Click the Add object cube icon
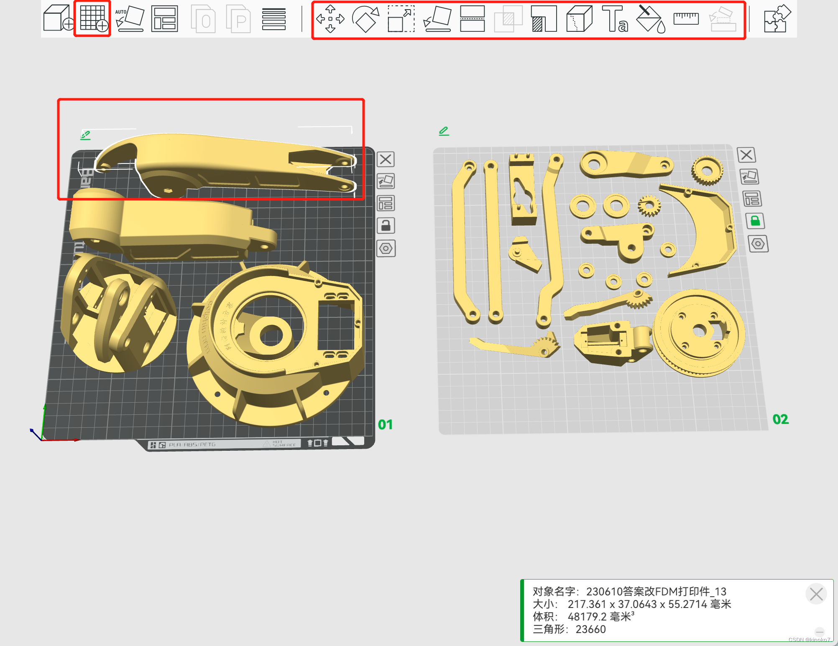The height and width of the screenshot is (646, 838). point(58,18)
